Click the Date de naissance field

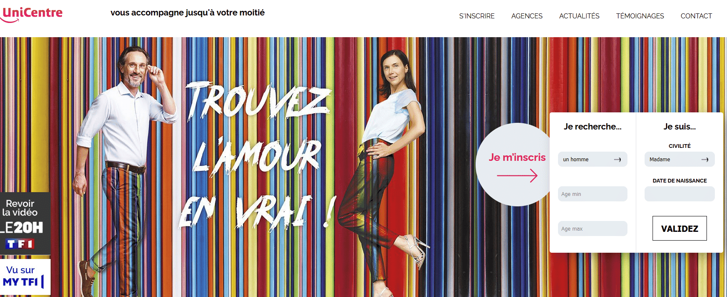(679, 194)
